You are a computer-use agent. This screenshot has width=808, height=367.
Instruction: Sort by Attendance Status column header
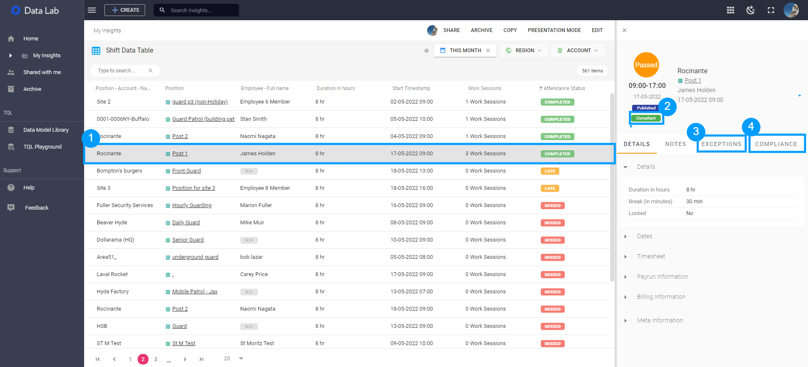click(562, 88)
